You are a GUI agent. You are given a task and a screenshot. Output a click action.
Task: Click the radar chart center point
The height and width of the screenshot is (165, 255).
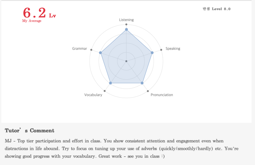pyautogui.click(x=126, y=61)
